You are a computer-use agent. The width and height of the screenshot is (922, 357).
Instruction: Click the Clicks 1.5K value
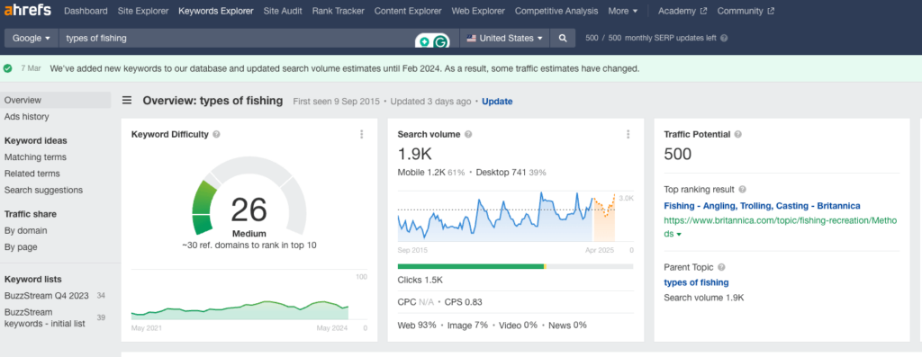pos(420,280)
